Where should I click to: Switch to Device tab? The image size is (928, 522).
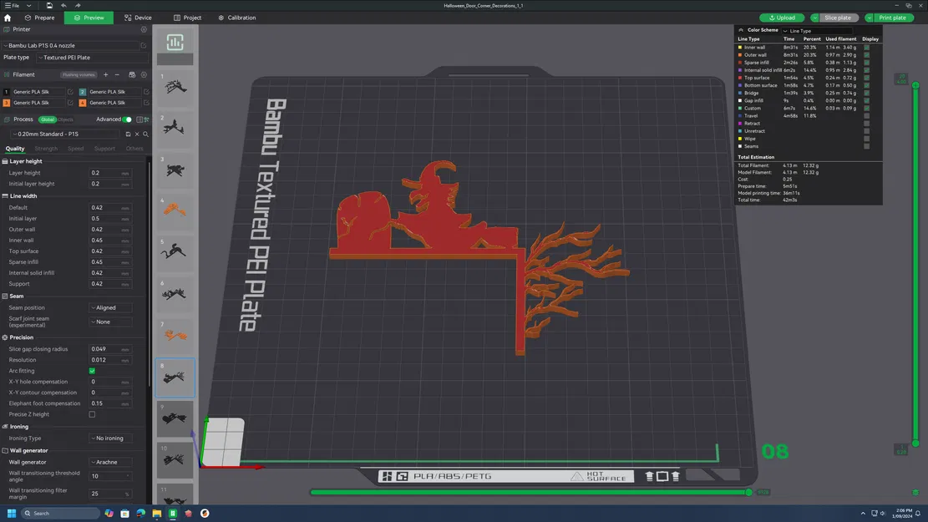pyautogui.click(x=138, y=18)
